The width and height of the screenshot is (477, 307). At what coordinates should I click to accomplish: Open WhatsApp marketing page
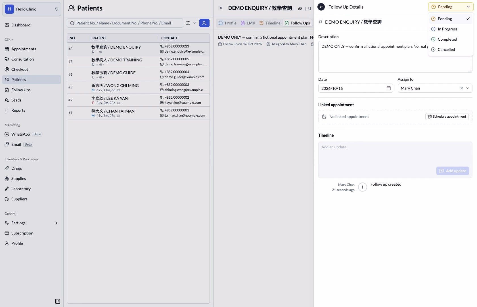click(x=32, y=134)
